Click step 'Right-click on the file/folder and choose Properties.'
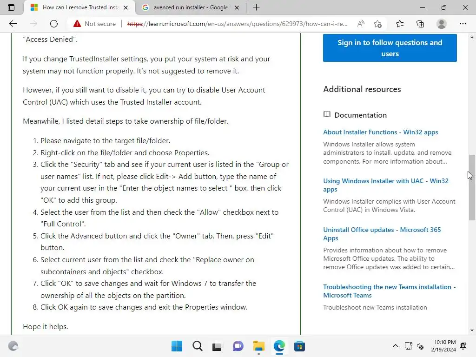 pyautogui.click(x=125, y=152)
